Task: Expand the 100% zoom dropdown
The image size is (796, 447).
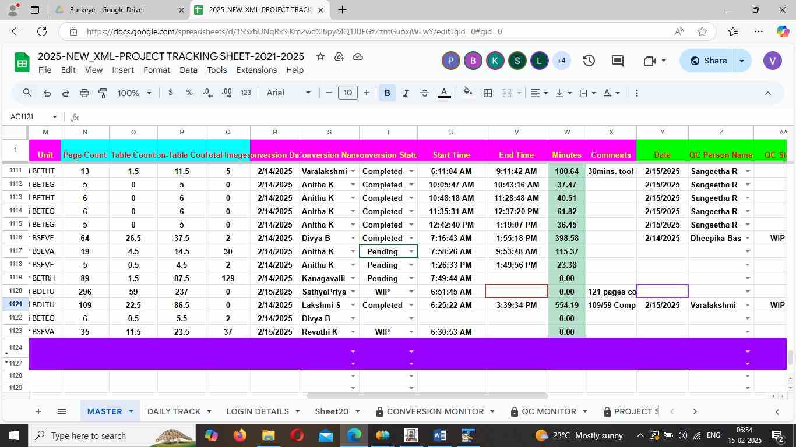Action: point(135,93)
